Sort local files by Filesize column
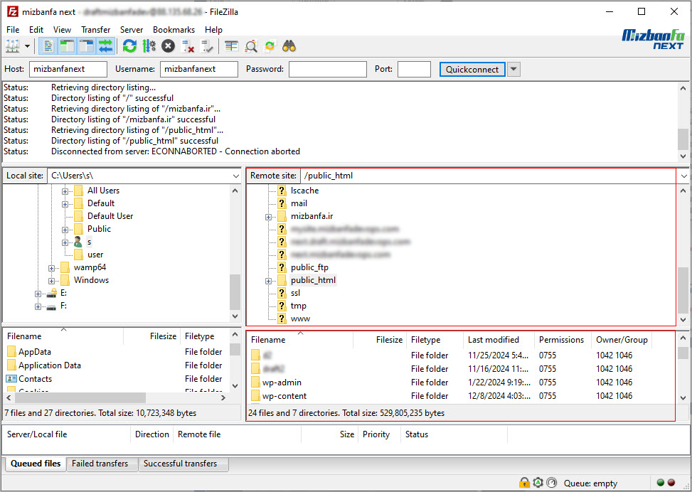Image resolution: width=692 pixels, height=492 pixels. pyautogui.click(x=151, y=336)
